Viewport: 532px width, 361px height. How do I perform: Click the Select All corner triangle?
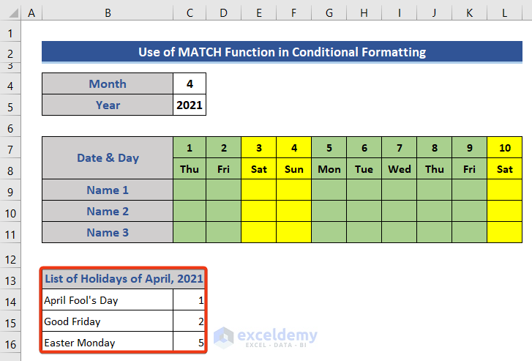click(x=10, y=13)
